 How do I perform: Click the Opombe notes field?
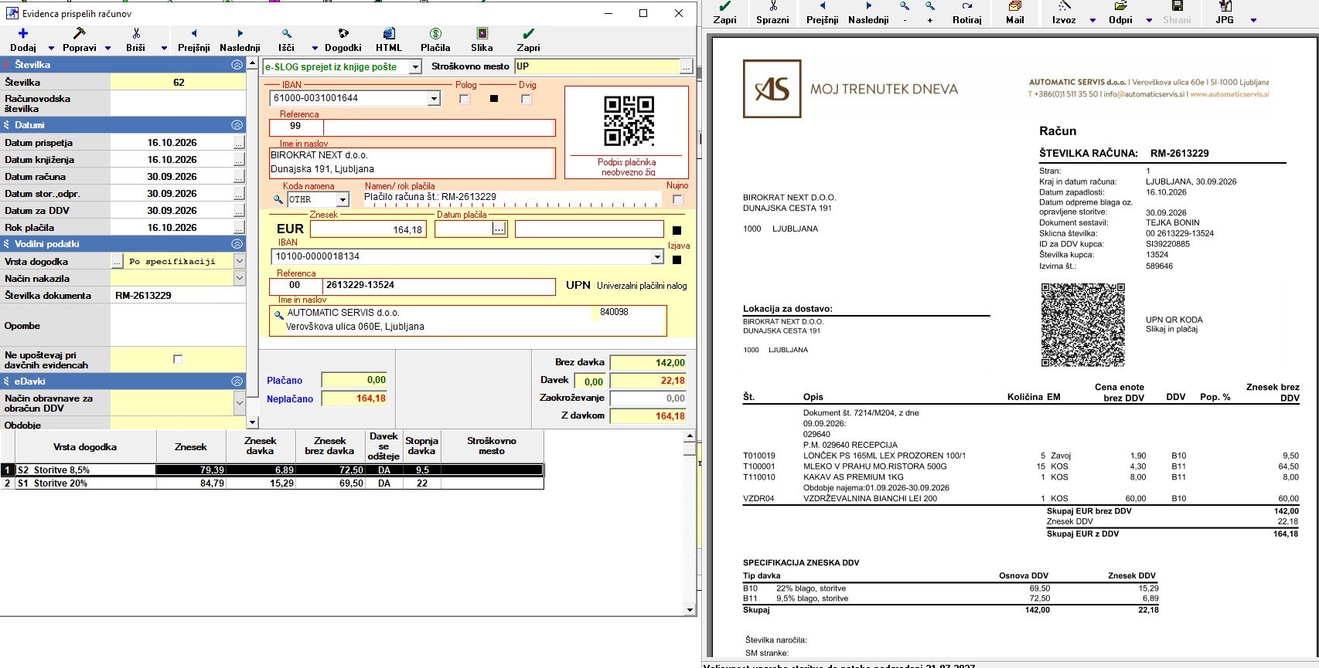coord(178,325)
